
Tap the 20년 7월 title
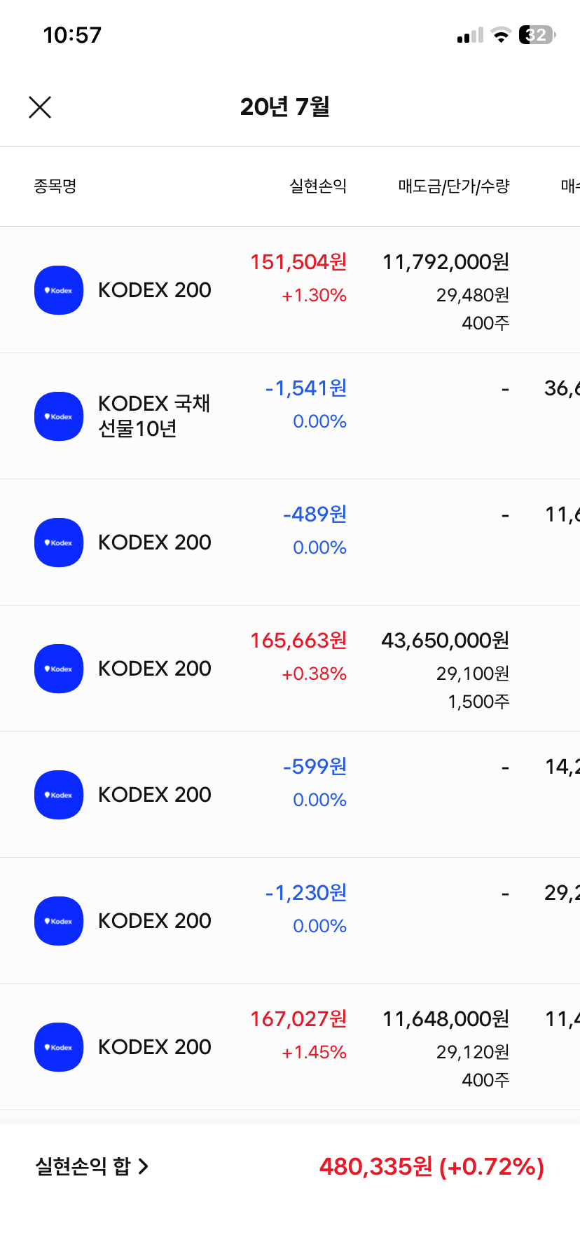click(285, 107)
